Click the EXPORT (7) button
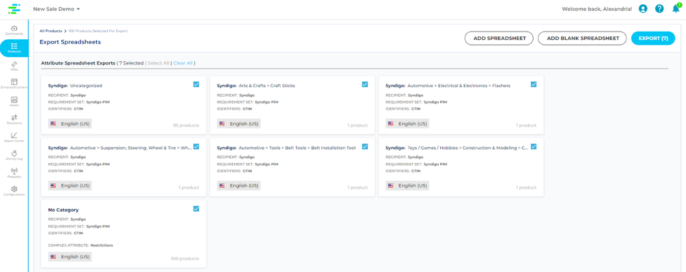Screen dimensions: 686x272 coord(653,38)
